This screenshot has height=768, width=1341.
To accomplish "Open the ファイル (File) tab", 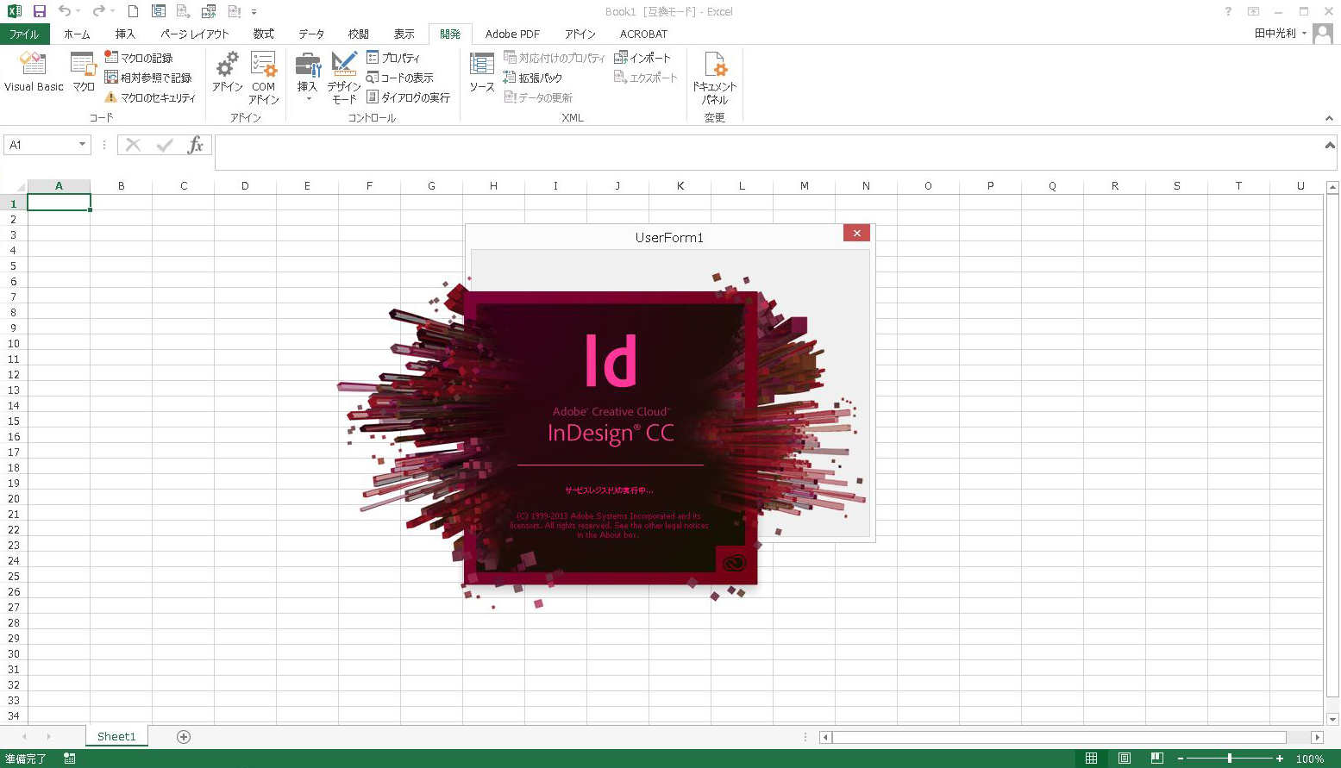I will pos(24,34).
